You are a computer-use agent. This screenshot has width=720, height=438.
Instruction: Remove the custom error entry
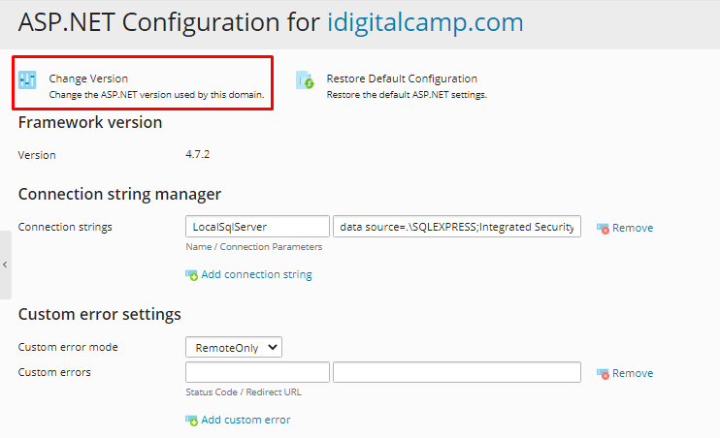tap(632, 374)
